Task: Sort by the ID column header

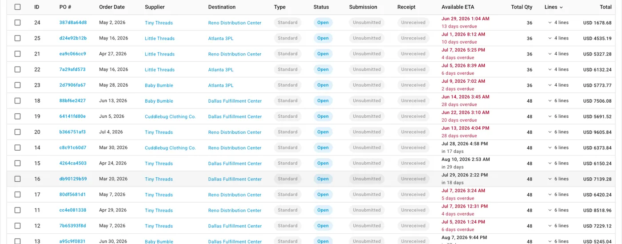Action: tap(37, 7)
